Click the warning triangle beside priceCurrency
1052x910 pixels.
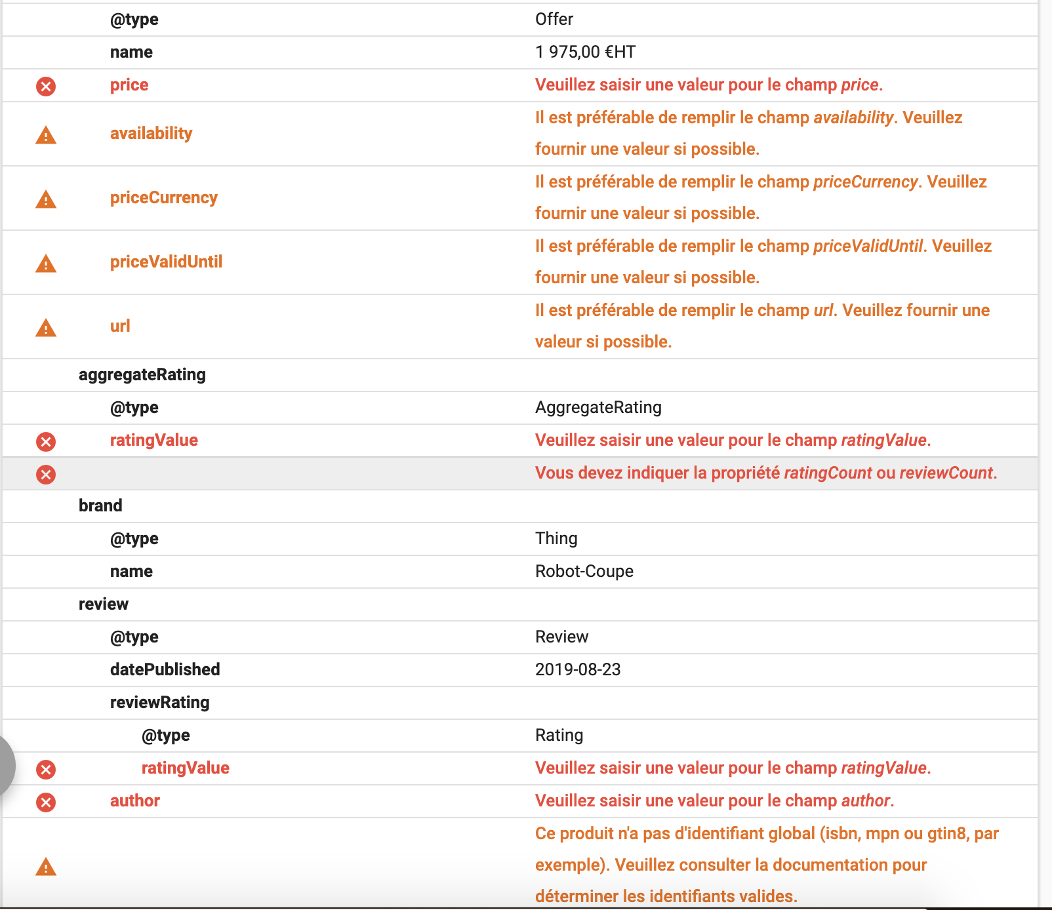coord(46,199)
